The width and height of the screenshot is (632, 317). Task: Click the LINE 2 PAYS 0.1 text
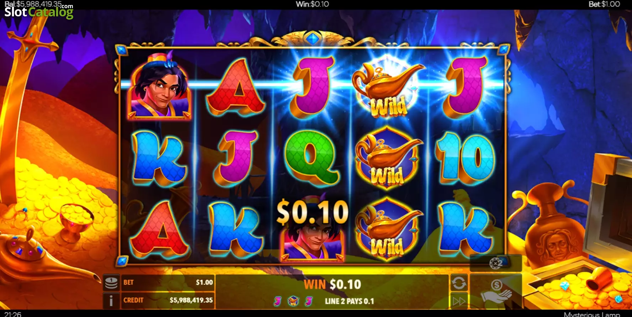pos(349,301)
